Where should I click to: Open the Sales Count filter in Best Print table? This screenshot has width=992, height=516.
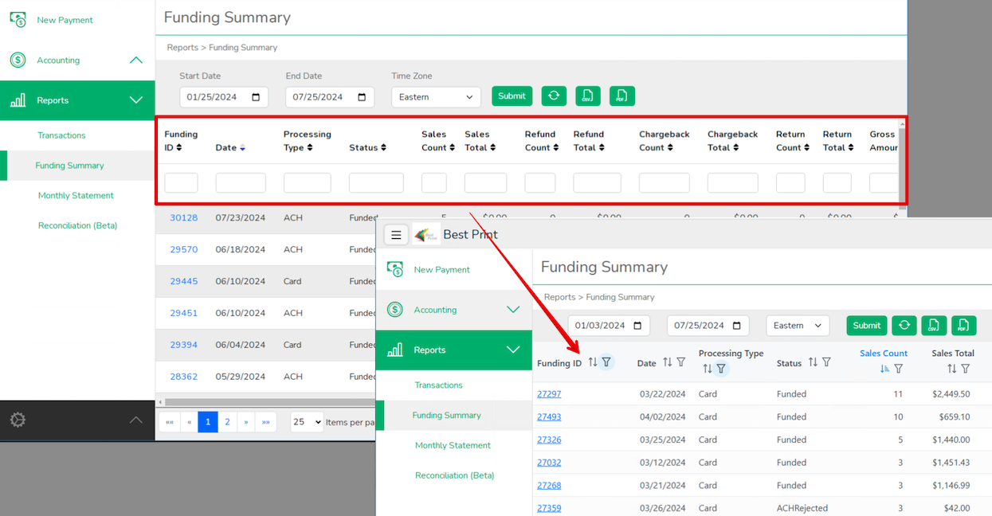[x=898, y=369]
